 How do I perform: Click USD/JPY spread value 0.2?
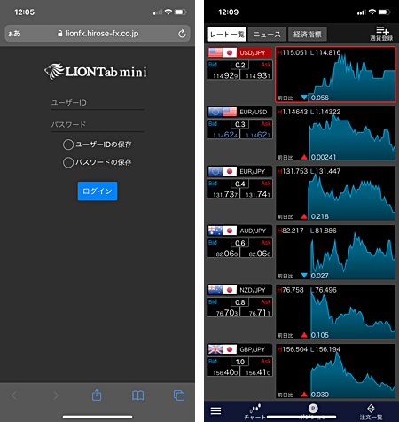click(240, 65)
